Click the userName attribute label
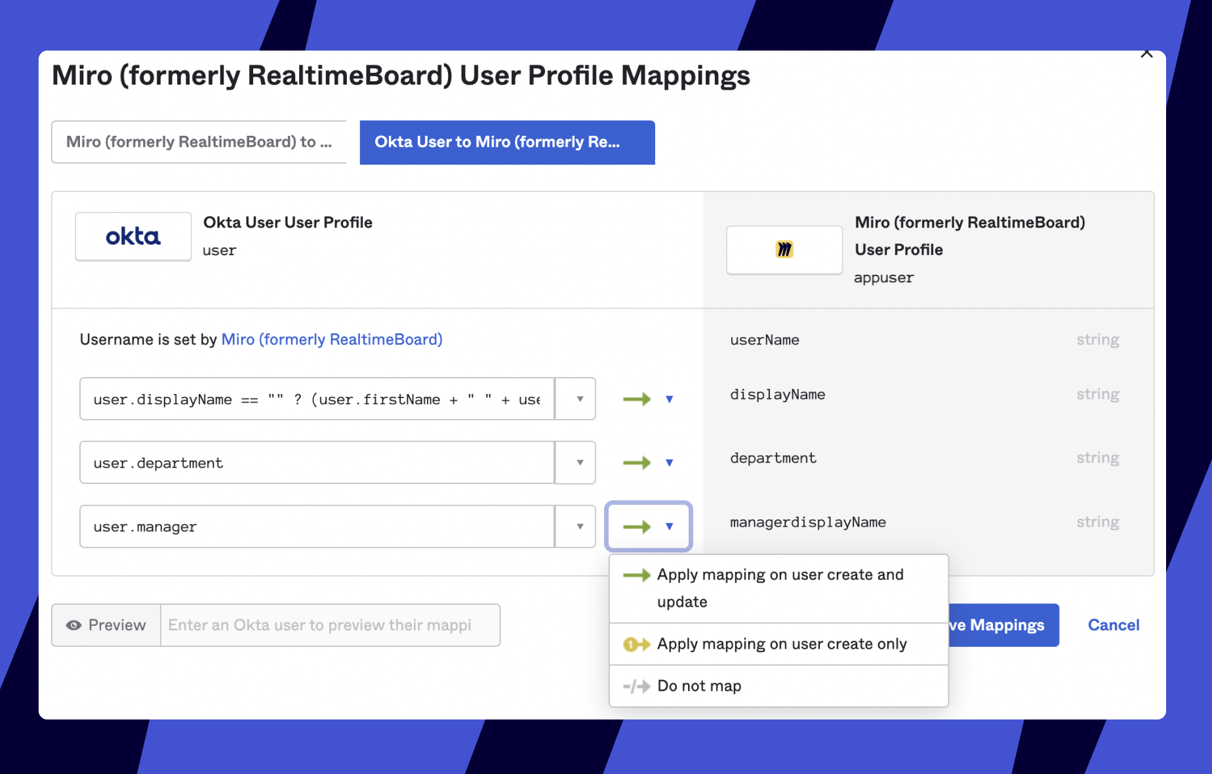This screenshot has width=1212, height=774. (x=765, y=340)
